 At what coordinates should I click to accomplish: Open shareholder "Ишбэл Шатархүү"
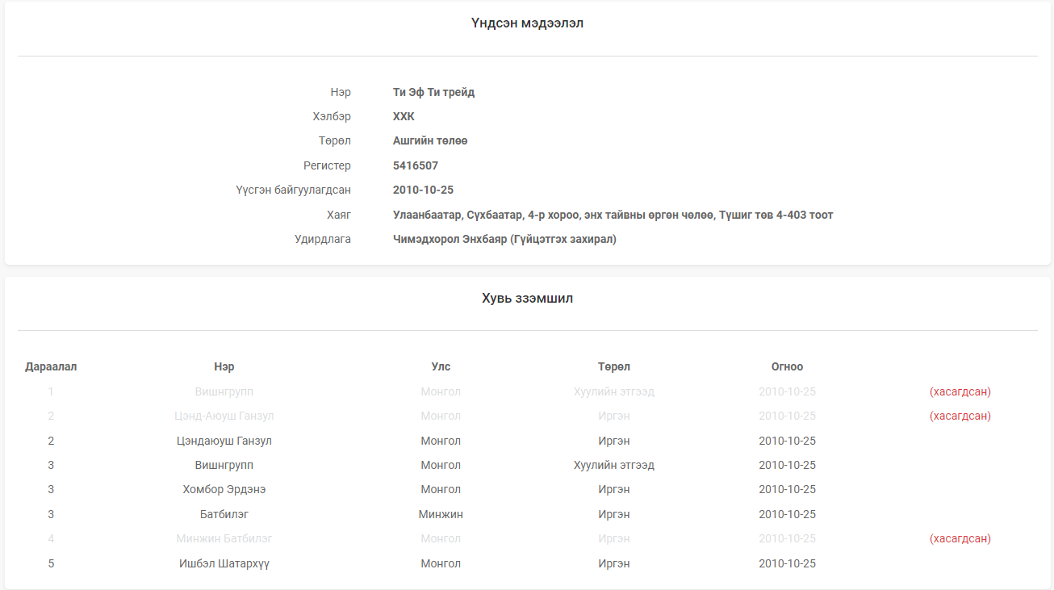(x=224, y=563)
